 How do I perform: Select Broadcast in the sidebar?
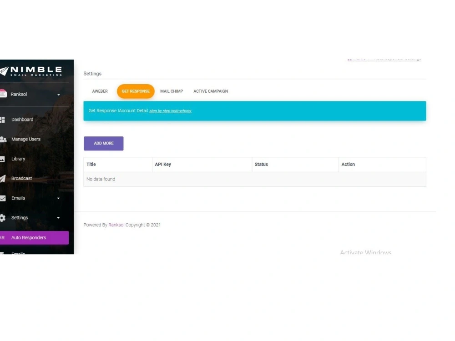tap(21, 178)
